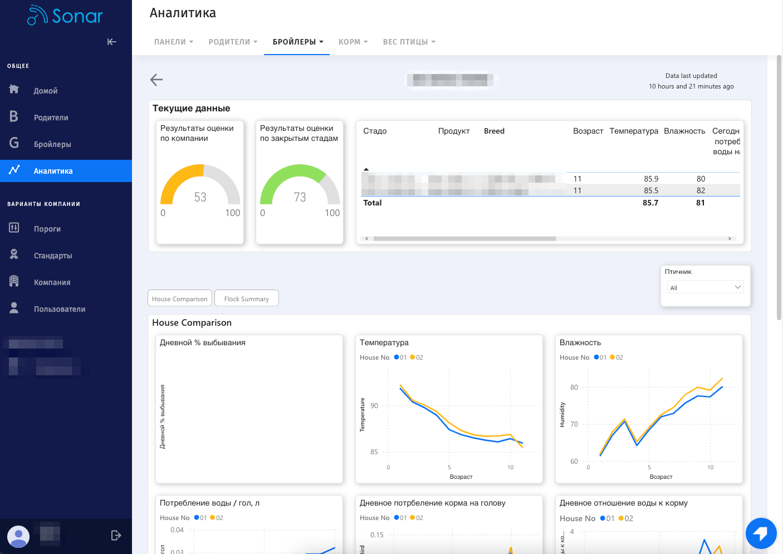Open Пользователи page
Image resolution: width=783 pixels, height=554 pixels.
pos(60,309)
